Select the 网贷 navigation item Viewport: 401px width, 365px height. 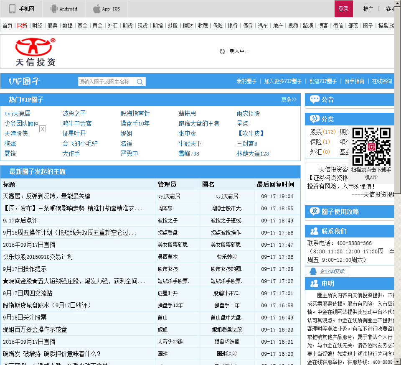[x=22, y=26]
